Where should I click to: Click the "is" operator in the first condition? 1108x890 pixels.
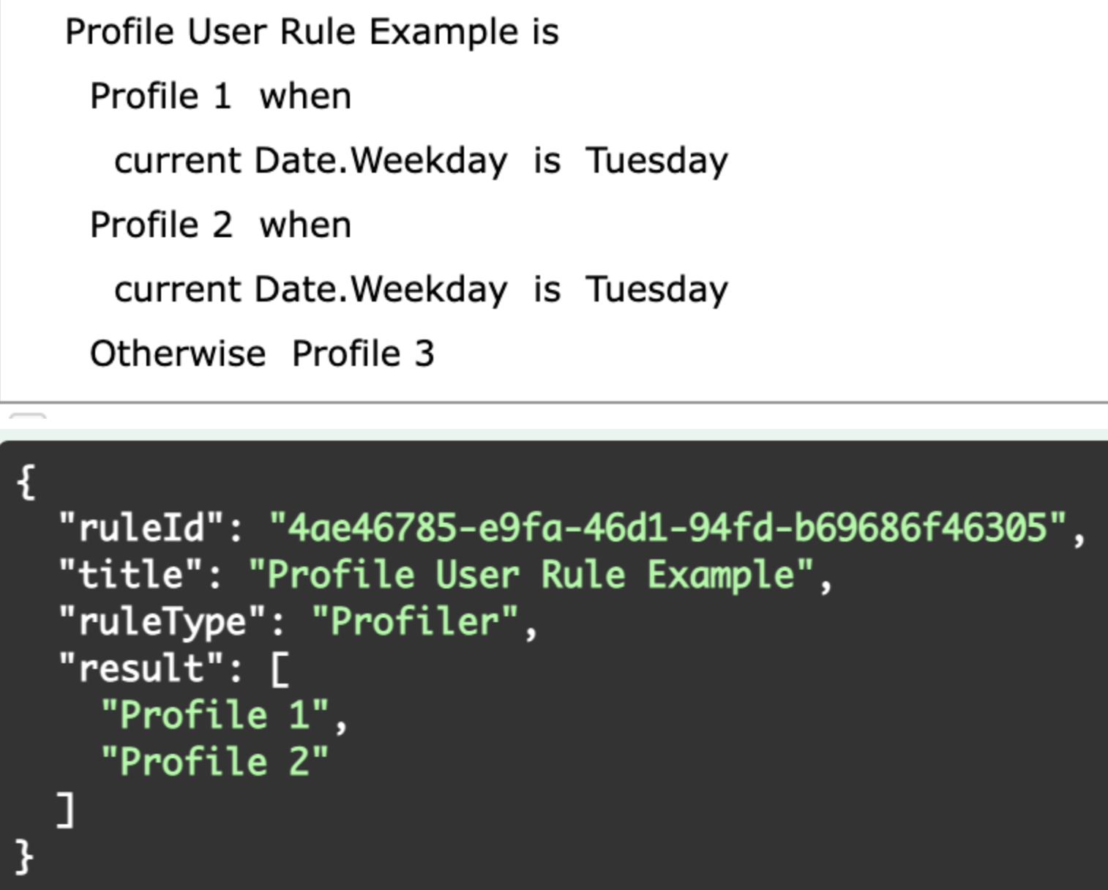[547, 161]
